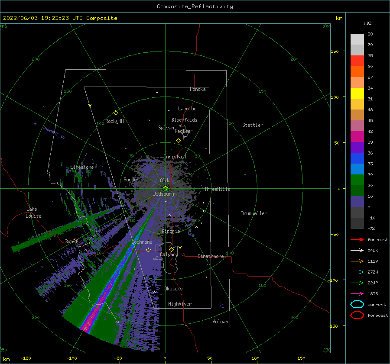This screenshot has height=364, width=390.
Task: Select the red forecast ellipse icon
Action: [x=357, y=315]
